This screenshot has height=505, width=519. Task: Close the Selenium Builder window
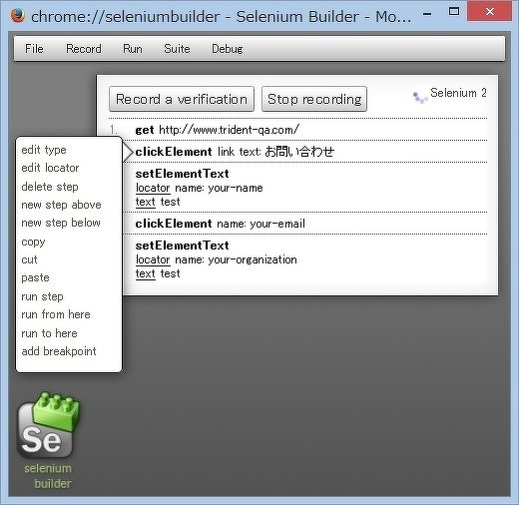pos(490,12)
